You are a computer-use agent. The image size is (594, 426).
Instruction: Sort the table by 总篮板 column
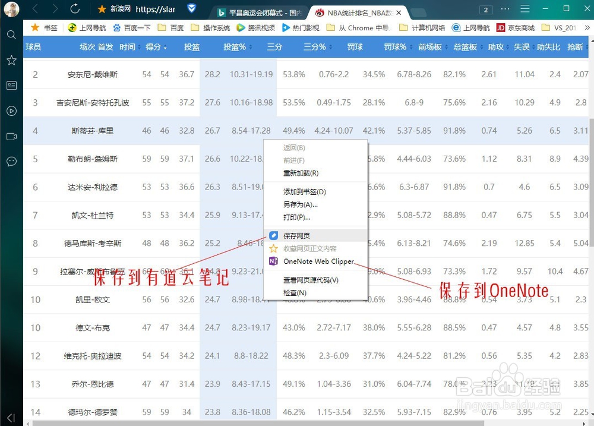[468, 47]
